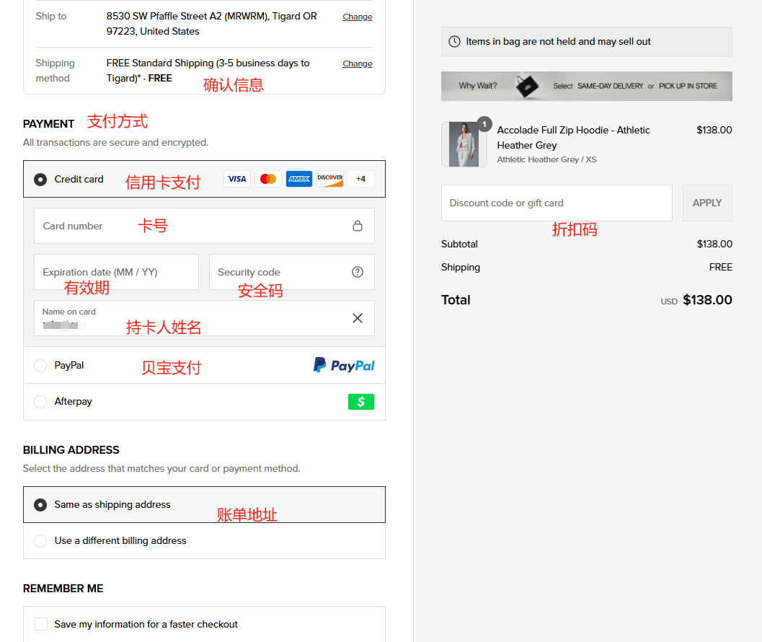Select Use a different billing address
Image resolution: width=762 pixels, height=642 pixels.
pos(41,541)
